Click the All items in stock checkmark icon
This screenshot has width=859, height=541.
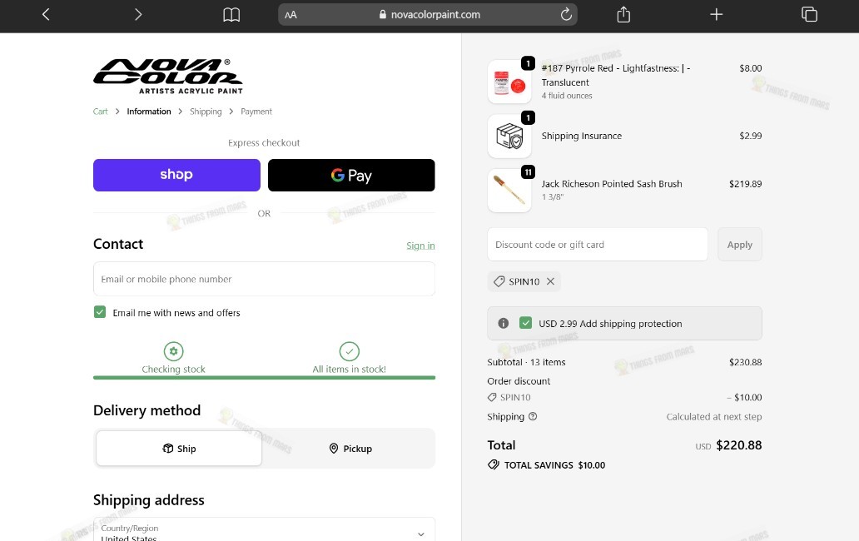349,351
